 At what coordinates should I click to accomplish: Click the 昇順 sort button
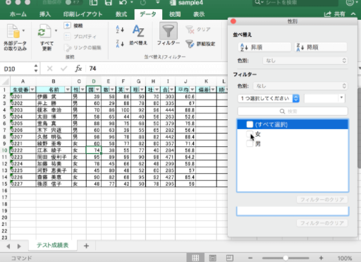[x=264, y=47]
